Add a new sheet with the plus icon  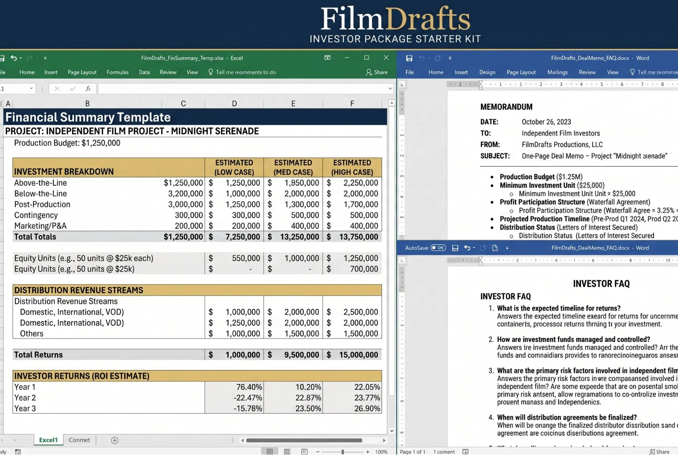(114, 440)
